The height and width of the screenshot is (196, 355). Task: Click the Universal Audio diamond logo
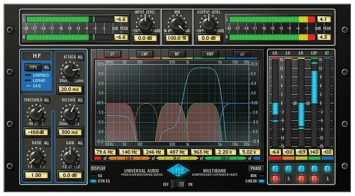[178, 170]
